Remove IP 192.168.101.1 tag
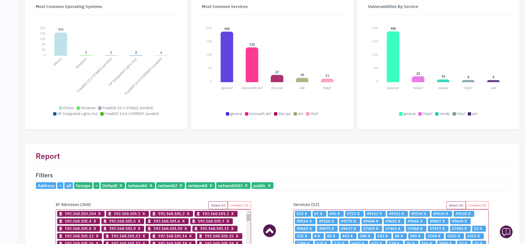The image size is (525, 244). pos(144,214)
